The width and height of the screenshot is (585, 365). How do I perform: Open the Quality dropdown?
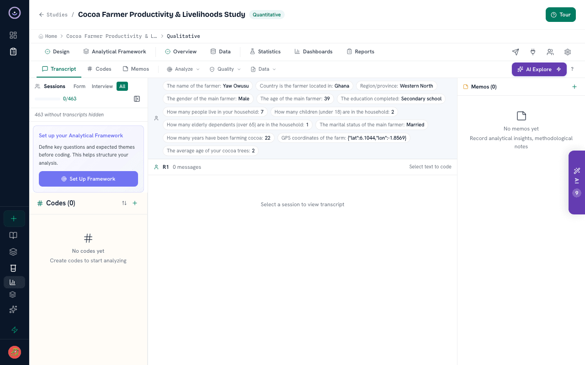coord(225,69)
